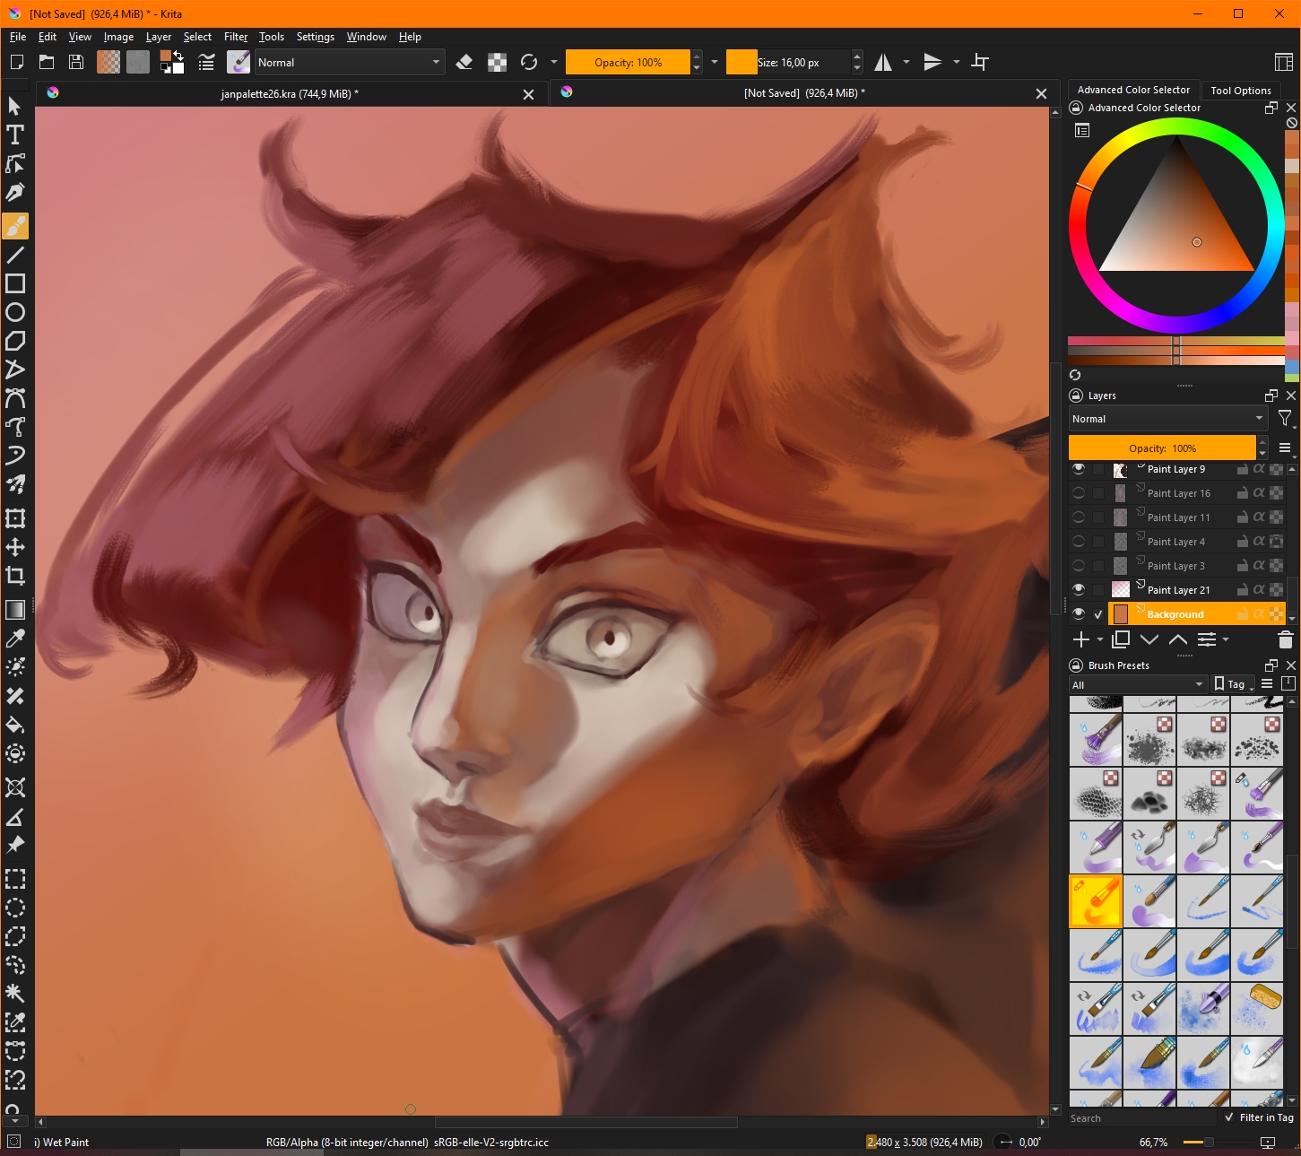Click the Tag button in Brush Presets
This screenshot has width=1301, height=1156.
[1233, 684]
